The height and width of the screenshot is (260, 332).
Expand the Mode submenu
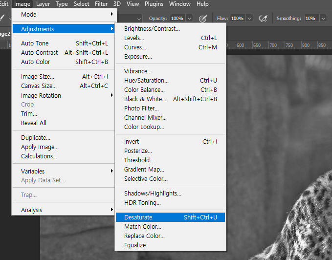coord(63,14)
